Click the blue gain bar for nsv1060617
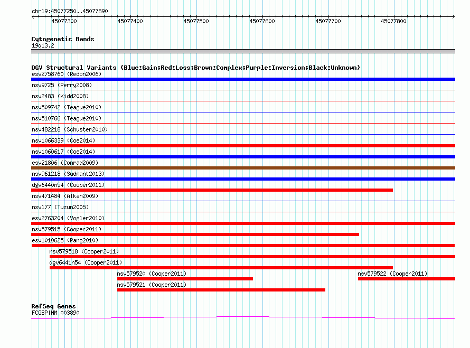The width and height of the screenshot is (470, 348). [243, 157]
